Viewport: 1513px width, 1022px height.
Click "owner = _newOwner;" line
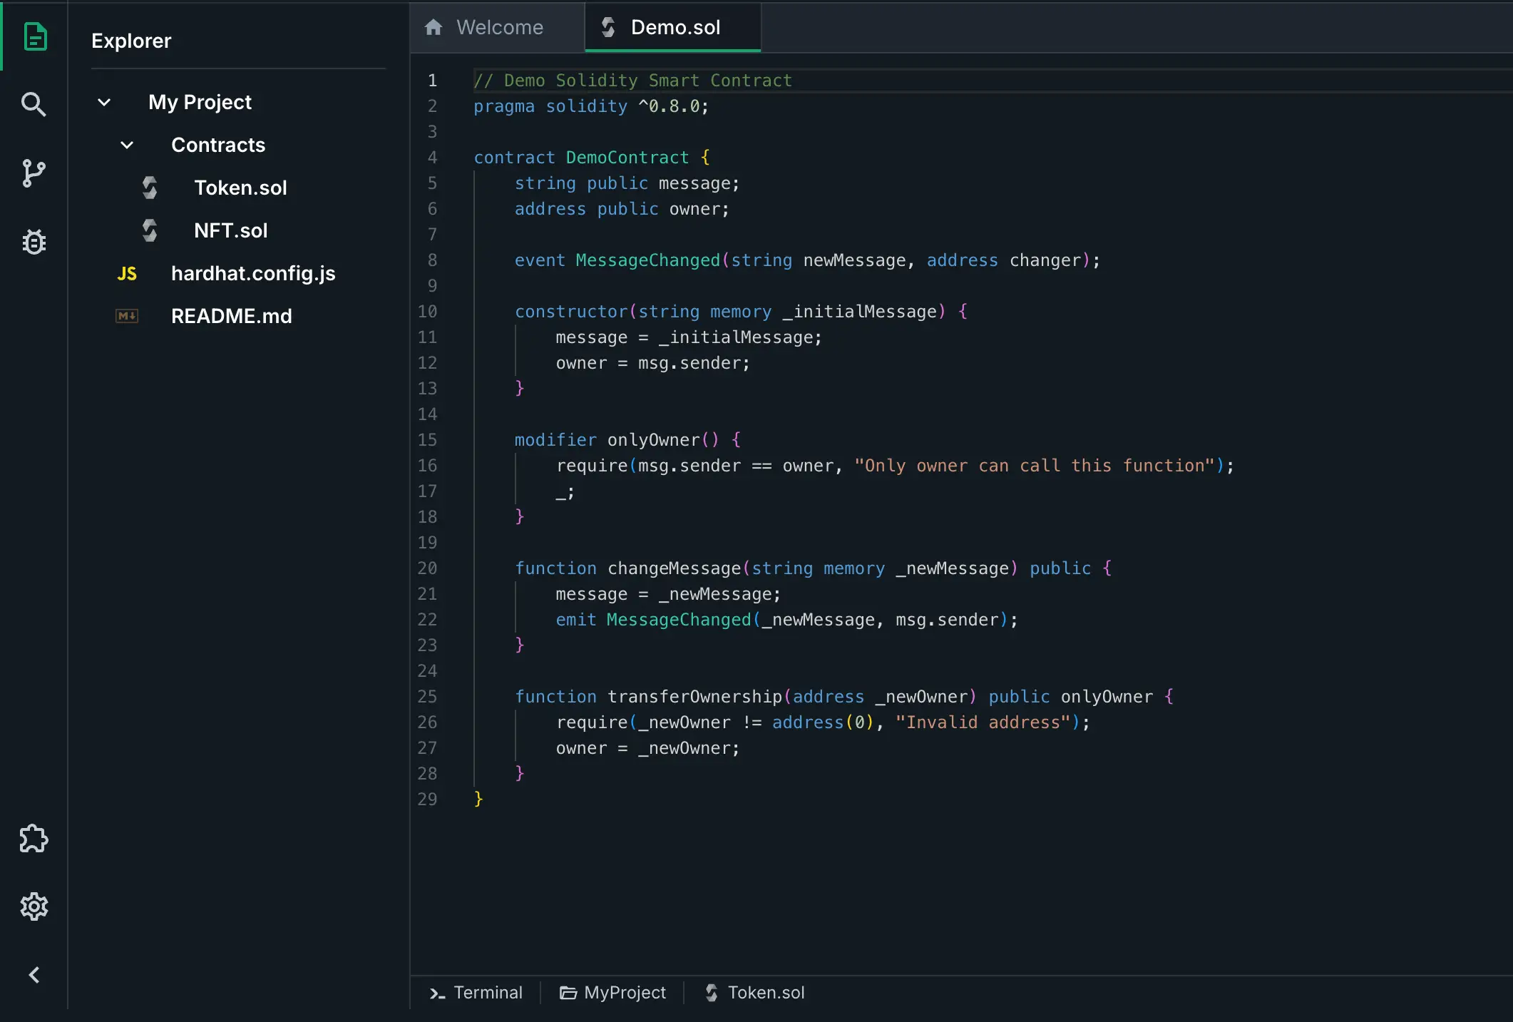647,748
